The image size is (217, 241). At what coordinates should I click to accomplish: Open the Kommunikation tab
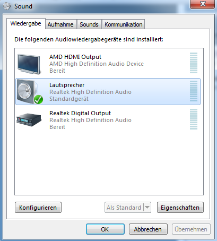click(x=124, y=24)
